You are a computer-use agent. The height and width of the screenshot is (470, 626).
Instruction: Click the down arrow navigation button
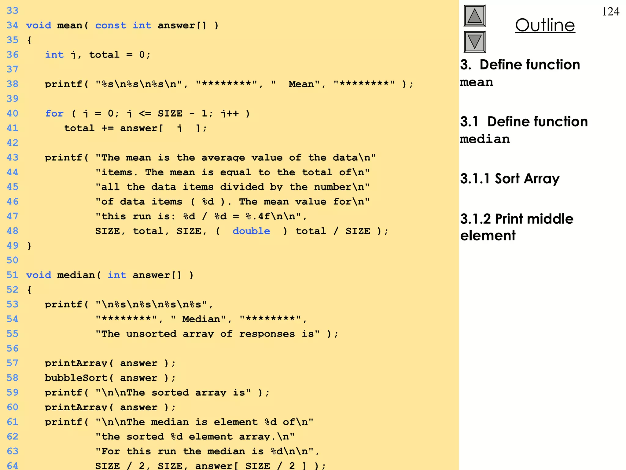pos(474,42)
